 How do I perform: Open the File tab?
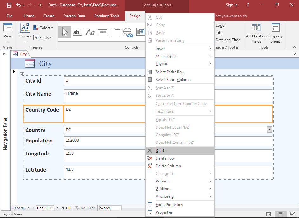10,16
